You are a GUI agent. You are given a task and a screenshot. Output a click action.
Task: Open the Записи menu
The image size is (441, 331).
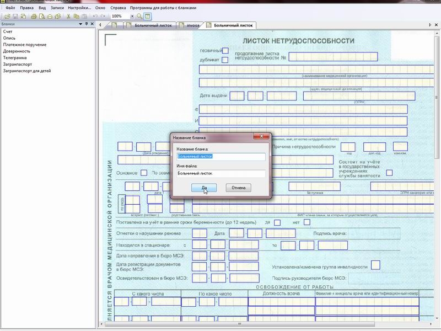click(57, 8)
